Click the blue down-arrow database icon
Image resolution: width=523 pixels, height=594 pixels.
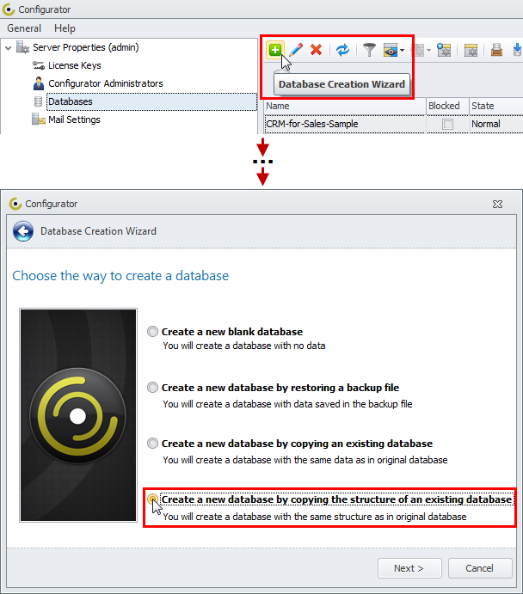518,50
